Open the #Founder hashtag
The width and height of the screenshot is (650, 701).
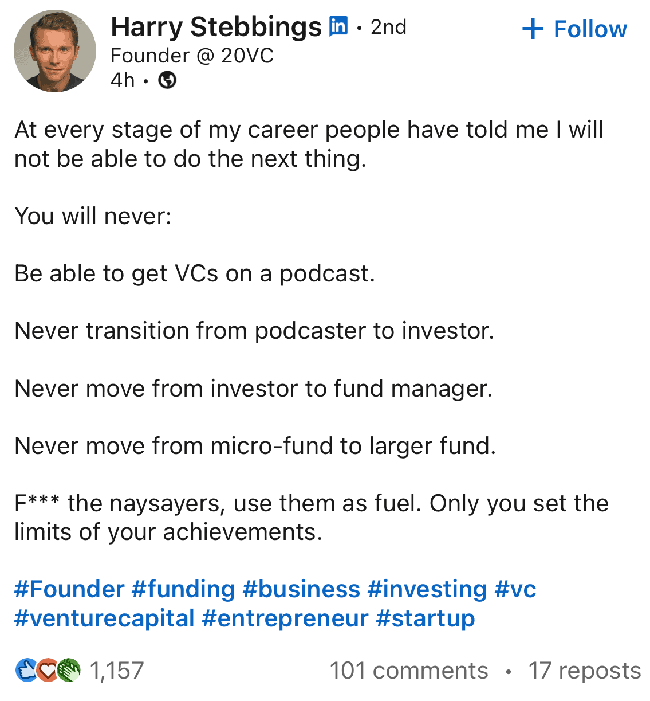click(69, 589)
